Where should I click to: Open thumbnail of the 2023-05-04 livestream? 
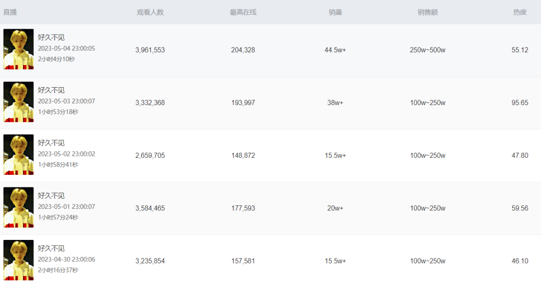(19, 49)
